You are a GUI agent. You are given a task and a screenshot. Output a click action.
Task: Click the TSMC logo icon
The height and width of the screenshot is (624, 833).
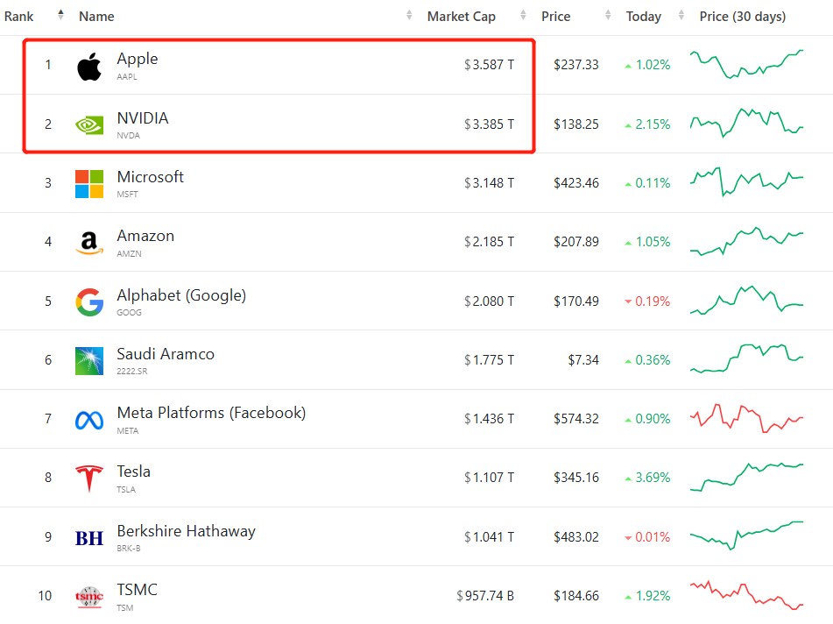[x=88, y=597]
